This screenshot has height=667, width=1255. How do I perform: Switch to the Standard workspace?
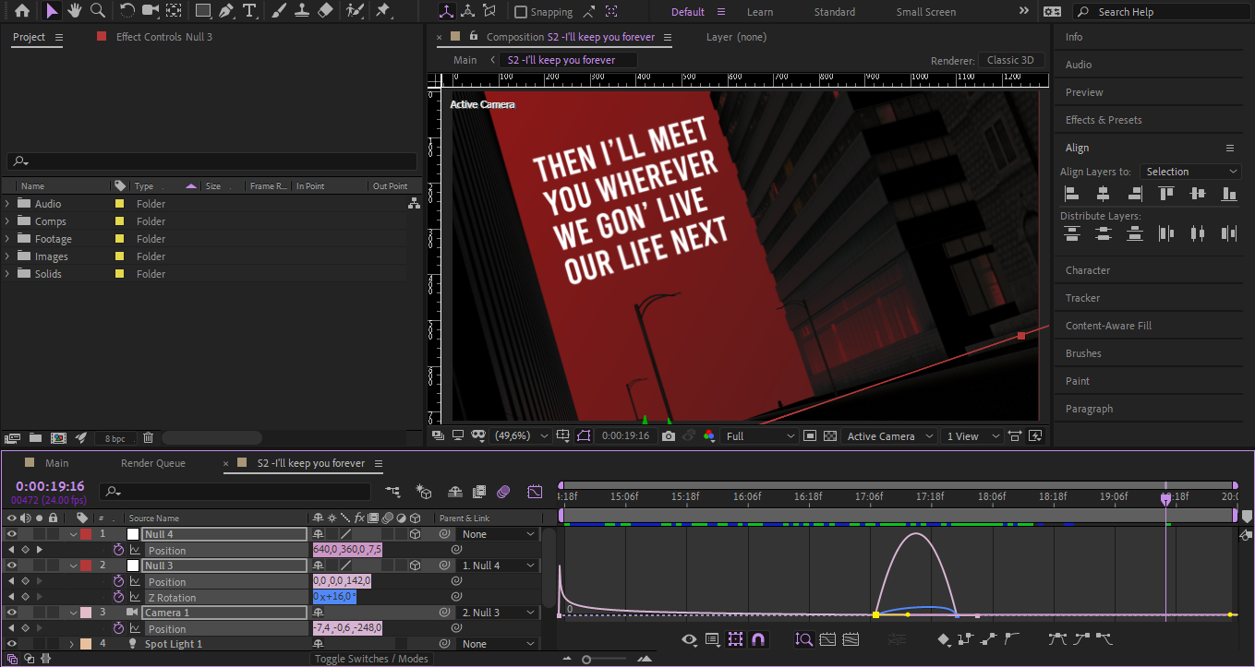[834, 12]
